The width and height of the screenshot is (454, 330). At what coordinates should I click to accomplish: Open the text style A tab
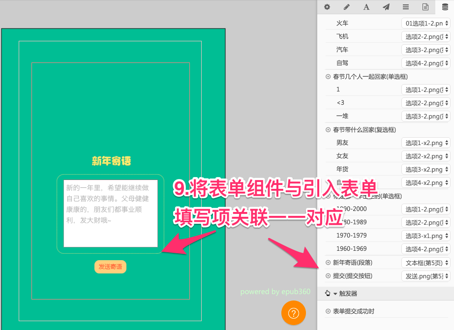click(366, 7)
